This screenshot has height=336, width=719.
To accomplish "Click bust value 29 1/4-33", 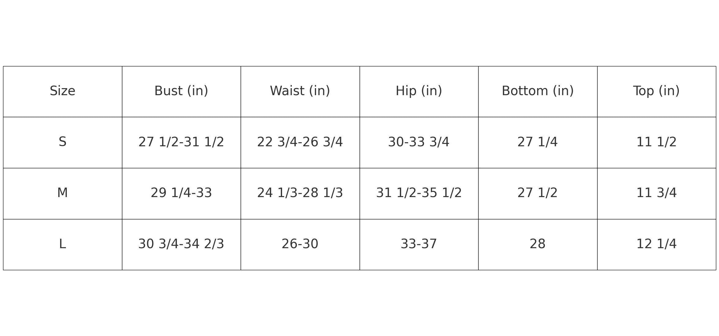I will click(181, 193).
